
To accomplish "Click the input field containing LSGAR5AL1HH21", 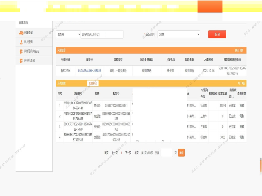I will (102, 34).
